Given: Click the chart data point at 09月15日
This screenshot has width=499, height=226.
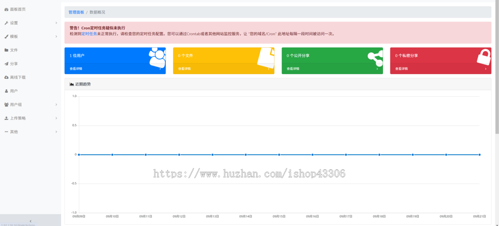Looking at the screenshot, I should tap(279, 155).
